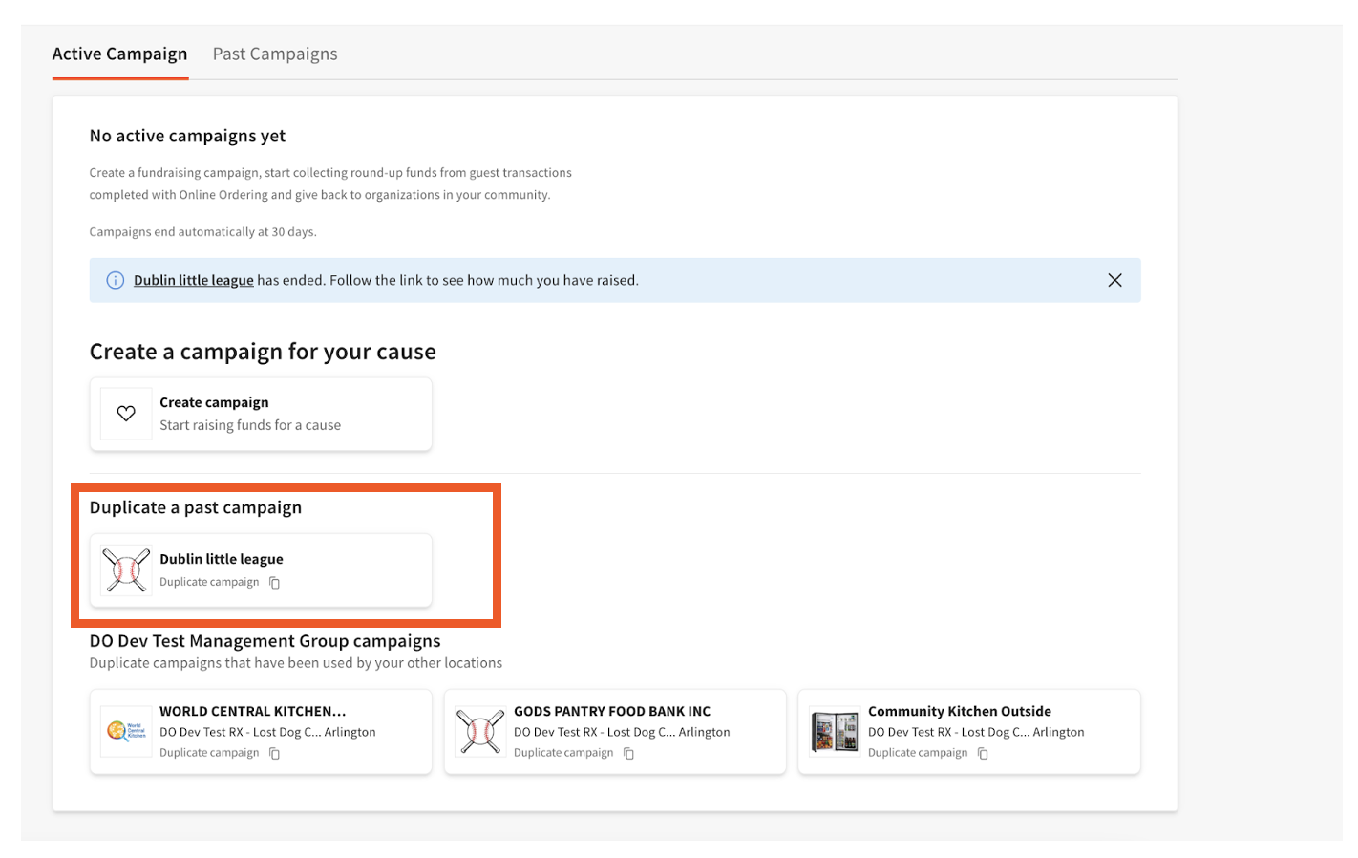Switch to the Past Campaigns tab

[274, 54]
